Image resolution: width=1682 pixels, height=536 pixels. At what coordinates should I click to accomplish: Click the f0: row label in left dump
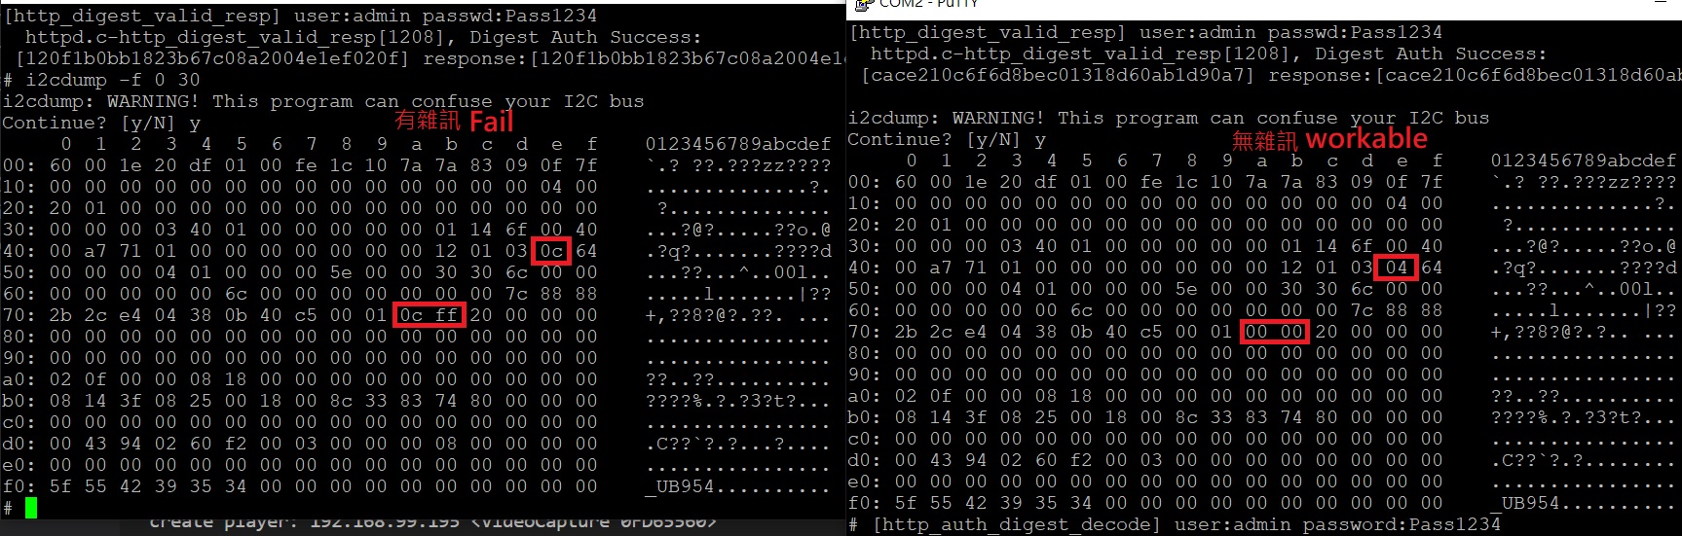click(19, 486)
